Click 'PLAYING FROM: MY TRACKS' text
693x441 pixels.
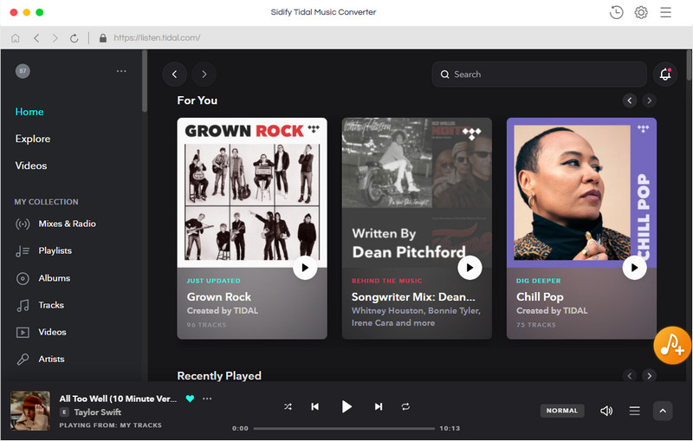click(x=111, y=425)
